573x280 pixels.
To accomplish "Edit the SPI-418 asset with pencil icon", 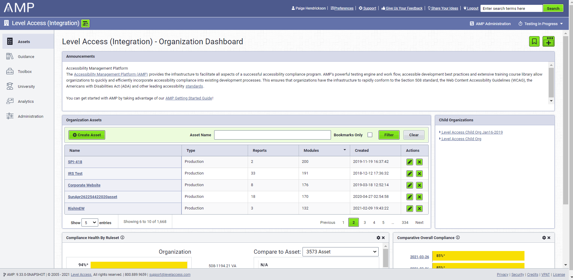I will 409,162.
